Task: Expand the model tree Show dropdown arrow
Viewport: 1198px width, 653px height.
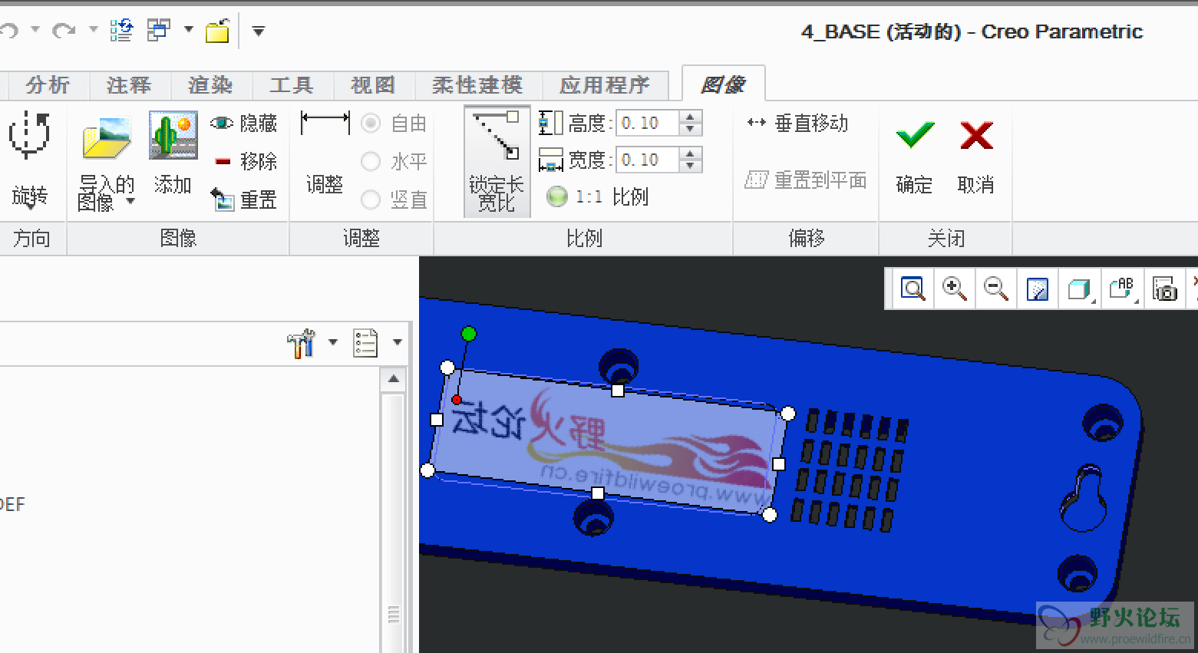Action: pyautogui.click(x=397, y=342)
